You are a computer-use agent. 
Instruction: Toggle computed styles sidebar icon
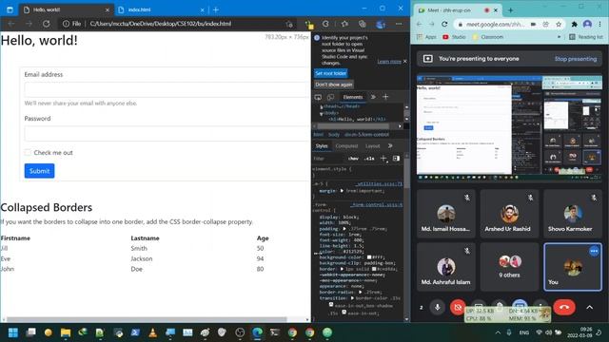(396, 159)
